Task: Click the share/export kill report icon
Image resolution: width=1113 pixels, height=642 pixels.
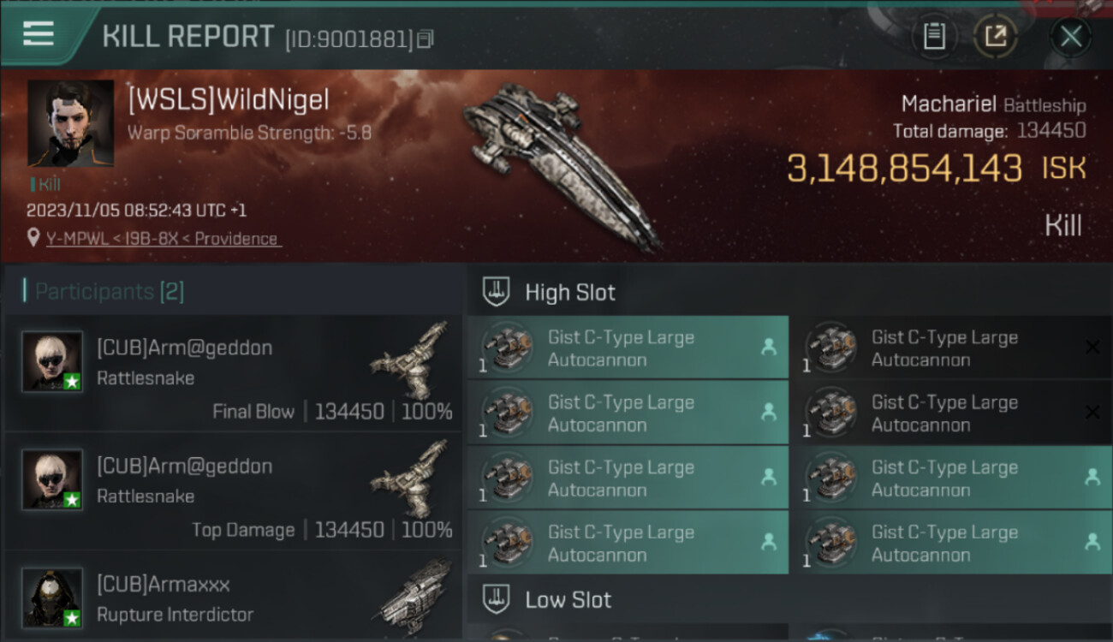Action: coord(995,37)
